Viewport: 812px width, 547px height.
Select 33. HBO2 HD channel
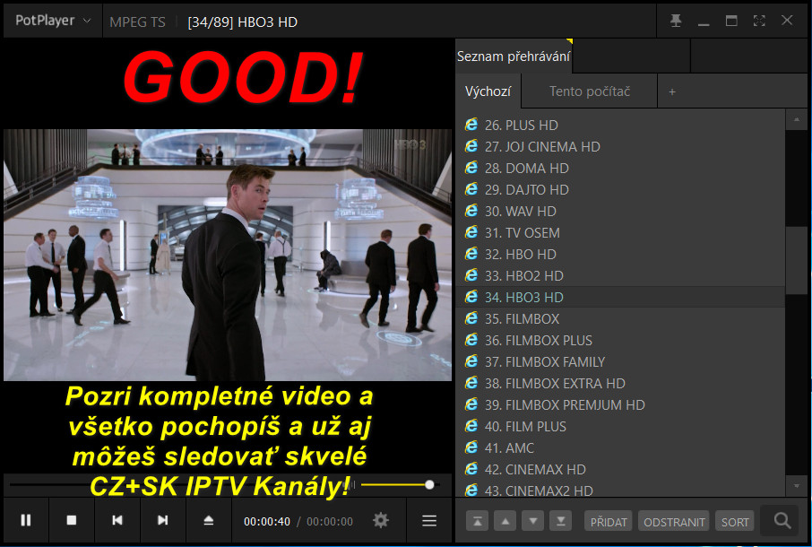(x=620, y=275)
